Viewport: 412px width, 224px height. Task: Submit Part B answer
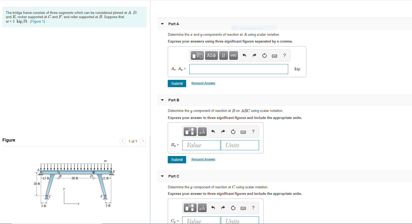click(177, 160)
